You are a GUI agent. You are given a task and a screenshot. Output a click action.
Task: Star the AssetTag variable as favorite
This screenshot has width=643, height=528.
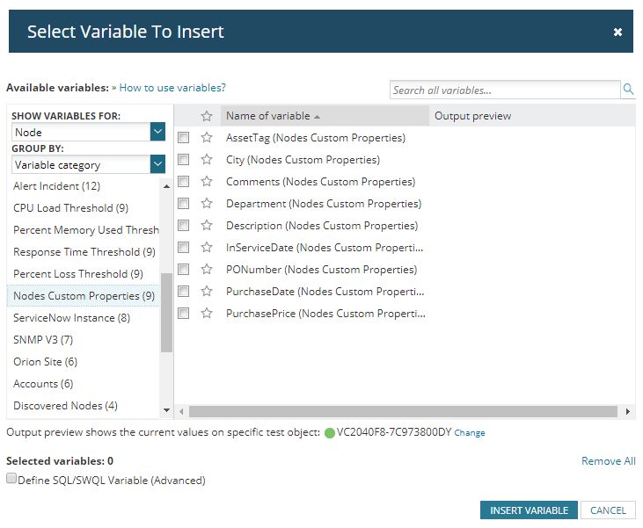pyautogui.click(x=207, y=138)
